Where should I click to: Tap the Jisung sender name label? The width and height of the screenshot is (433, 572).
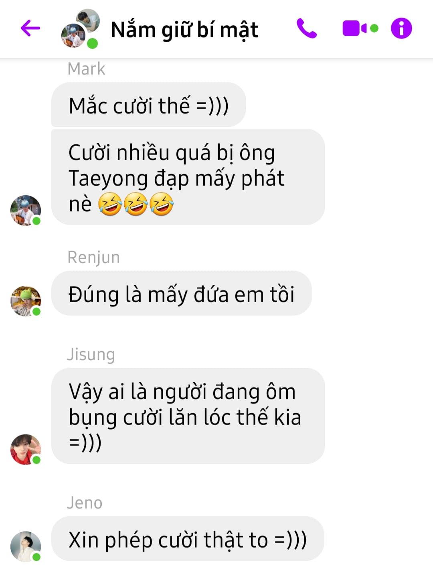click(91, 355)
